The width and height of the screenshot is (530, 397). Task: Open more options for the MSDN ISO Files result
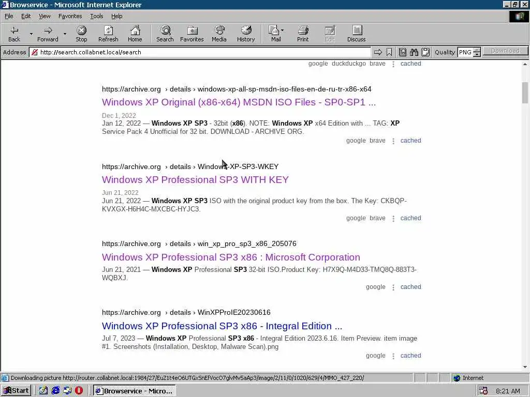pos(393,141)
